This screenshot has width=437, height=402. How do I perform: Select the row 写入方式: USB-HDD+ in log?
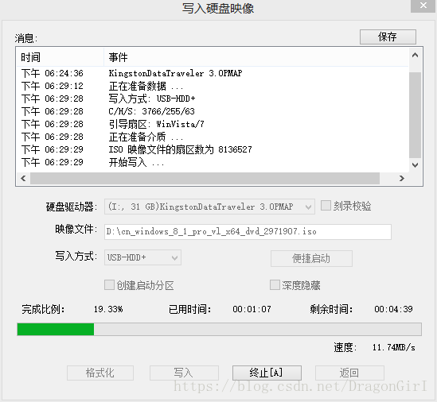click(x=213, y=99)
